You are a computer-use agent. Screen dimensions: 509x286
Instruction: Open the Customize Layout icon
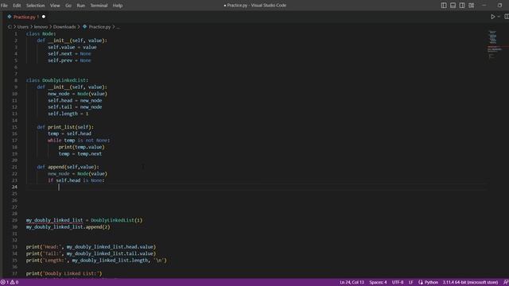pyautogui.click(x=471, y=6)
